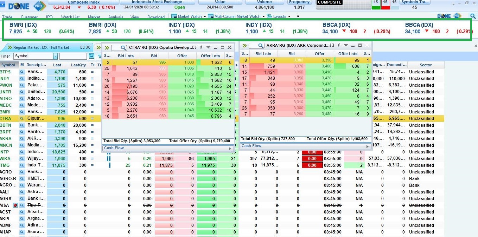Click the Layouts toolbar icon

coord(269,16)
